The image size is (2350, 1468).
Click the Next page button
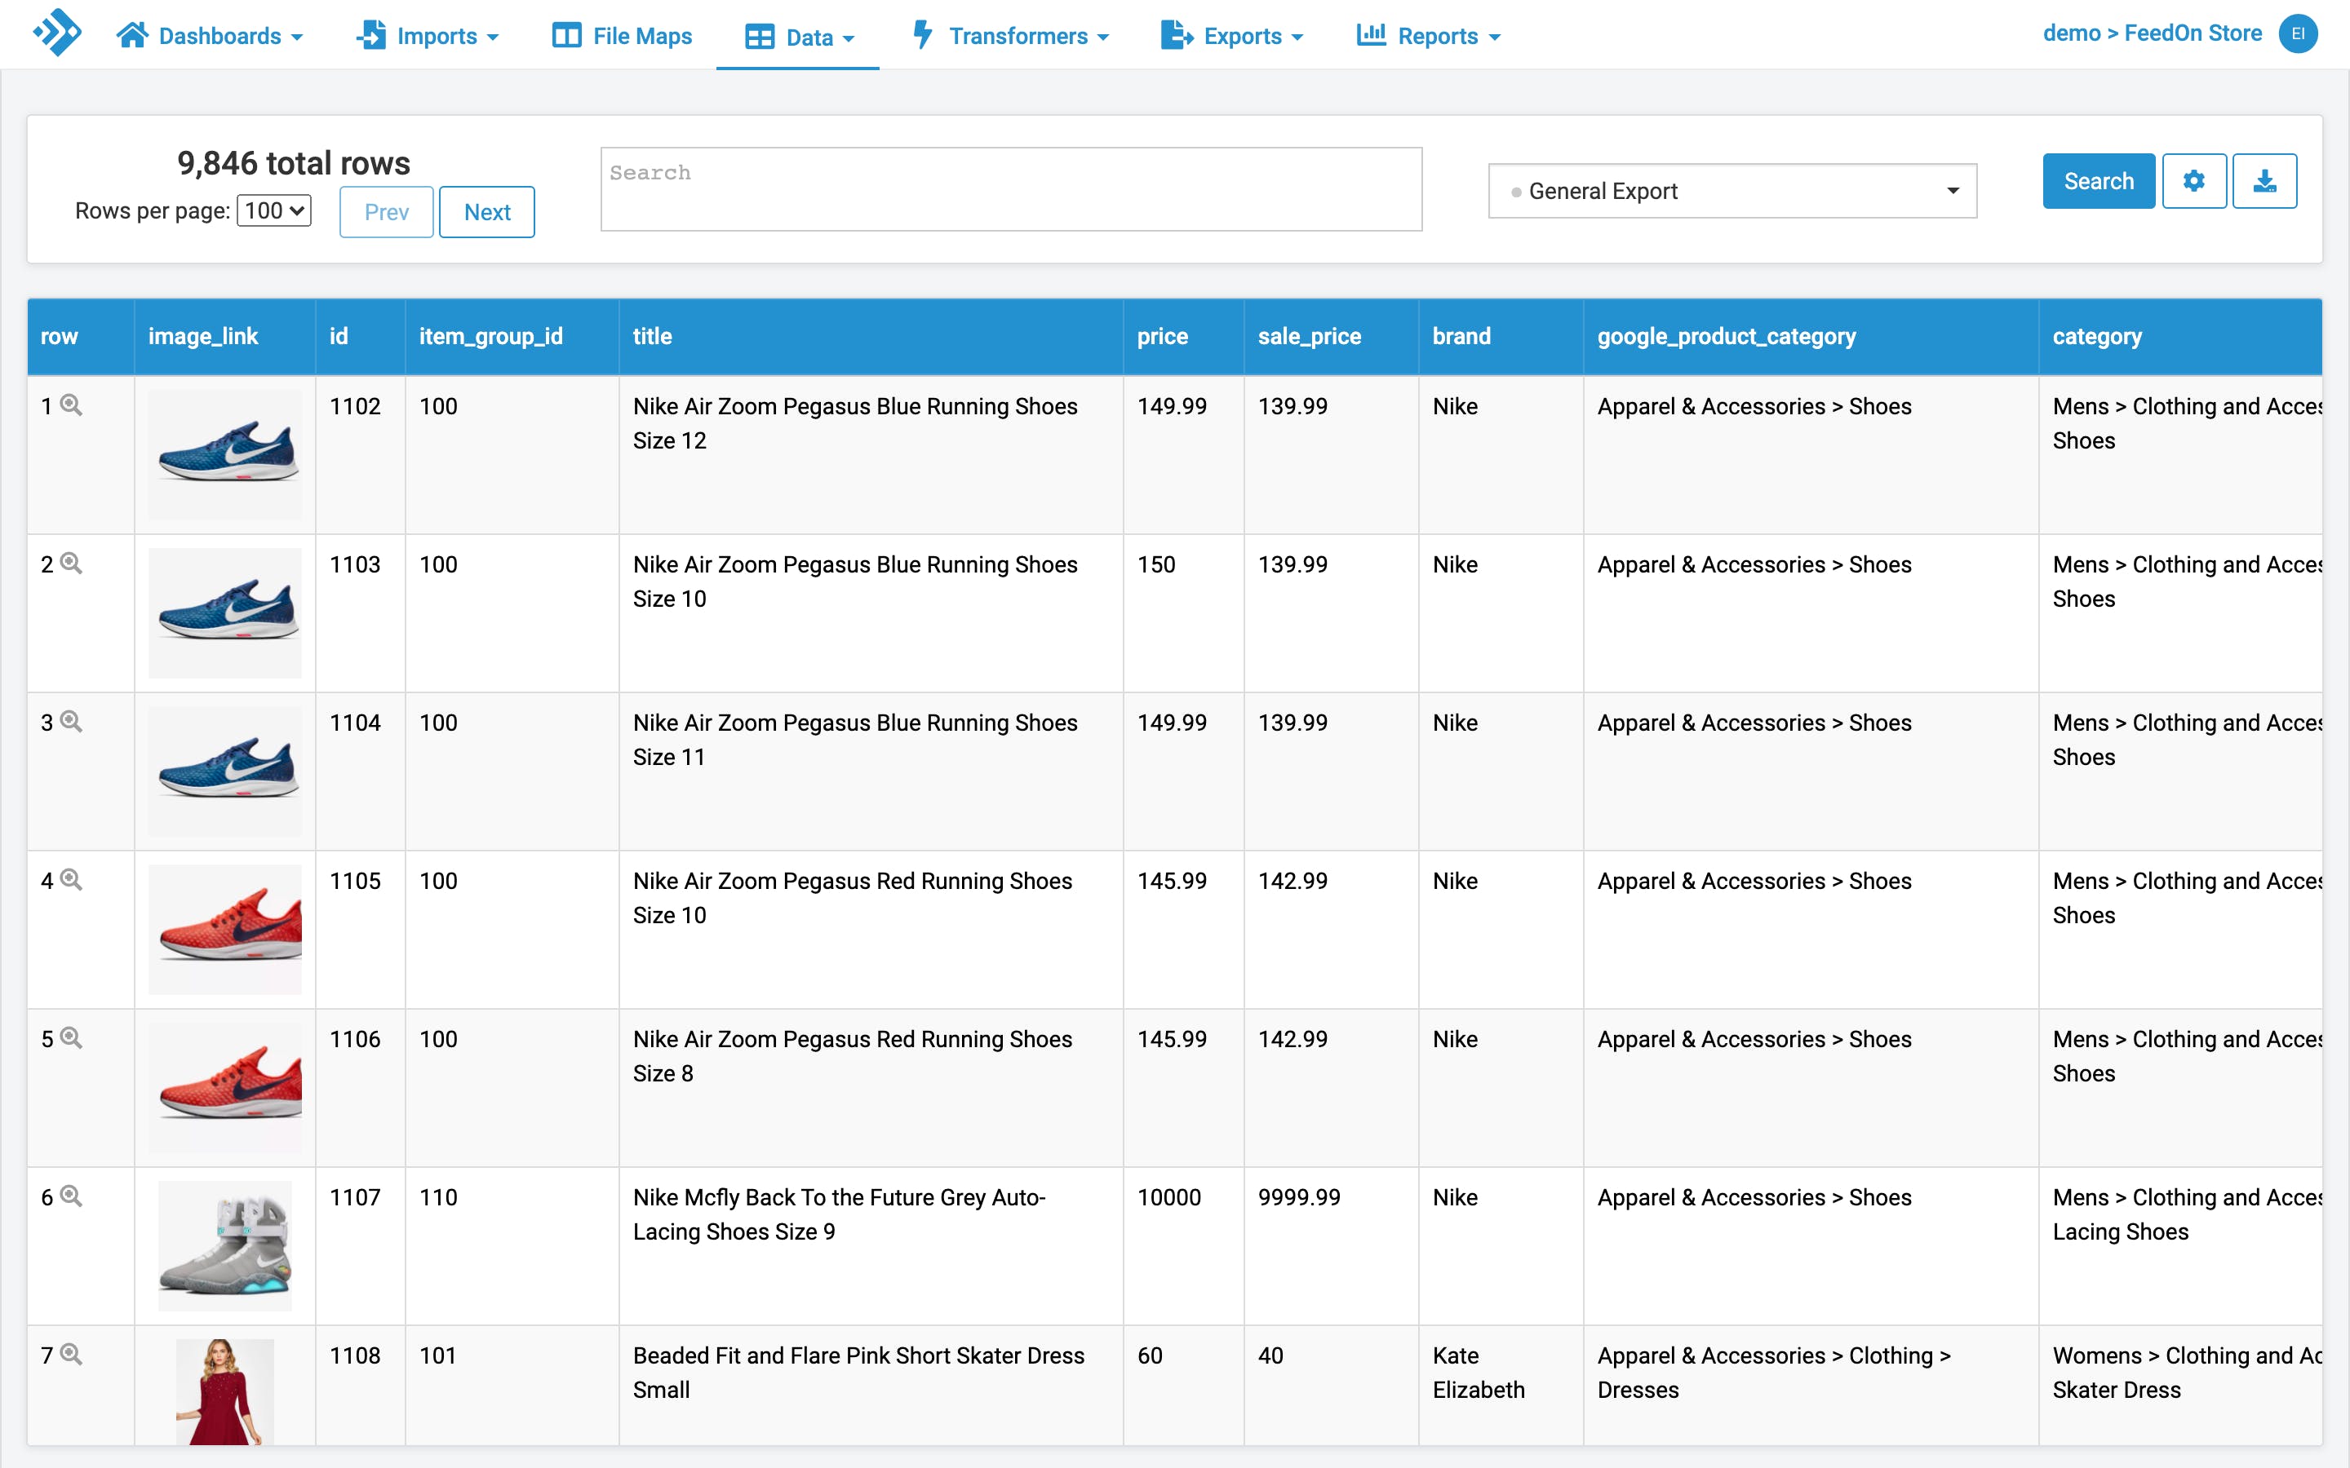tap(486, 212)
